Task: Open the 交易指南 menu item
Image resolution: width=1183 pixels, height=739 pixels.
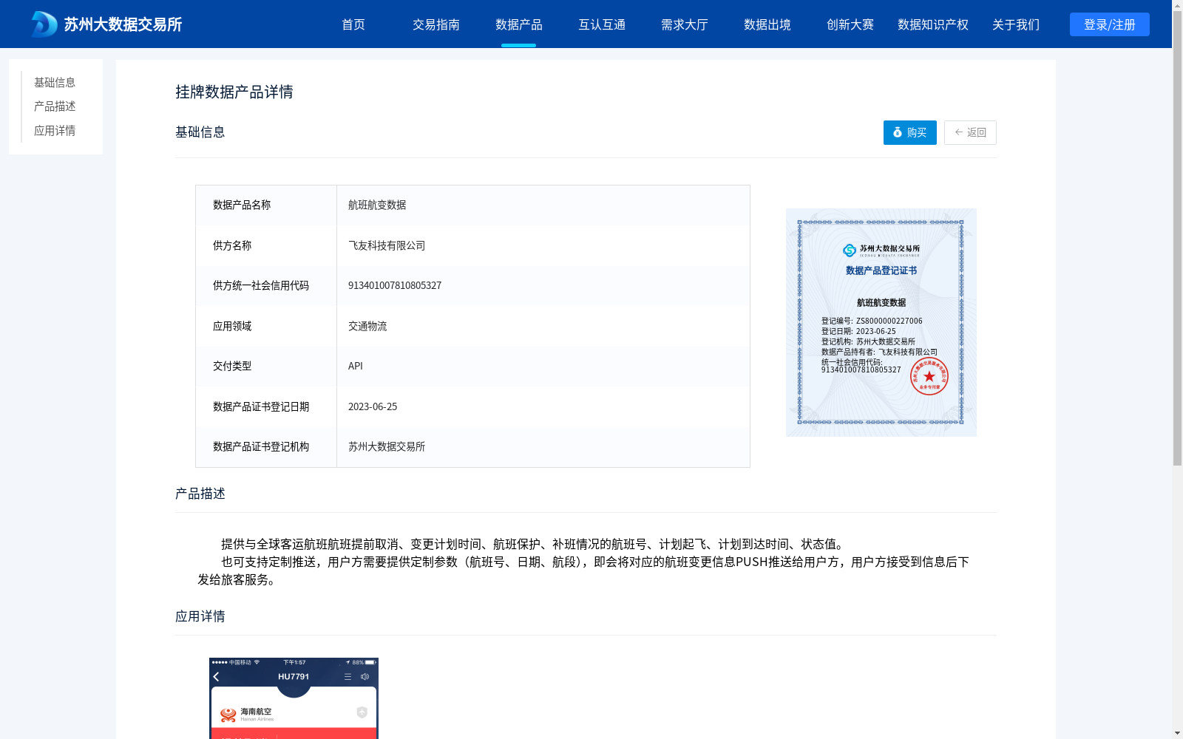Action: [x=436, y=24]
